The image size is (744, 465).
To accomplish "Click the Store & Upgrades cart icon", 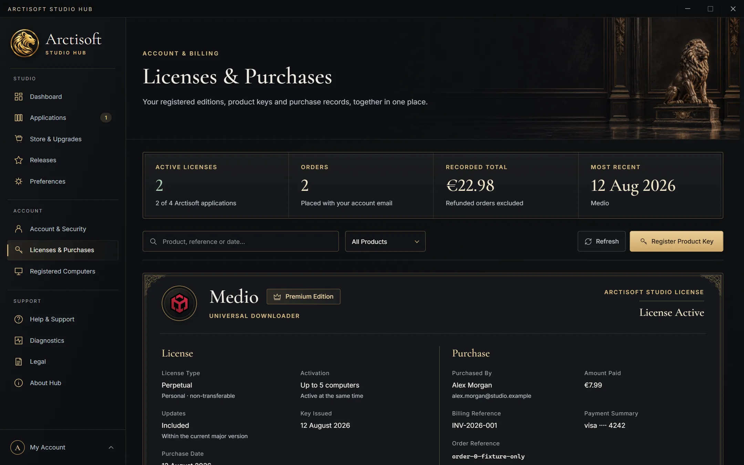I will (19, 139).
